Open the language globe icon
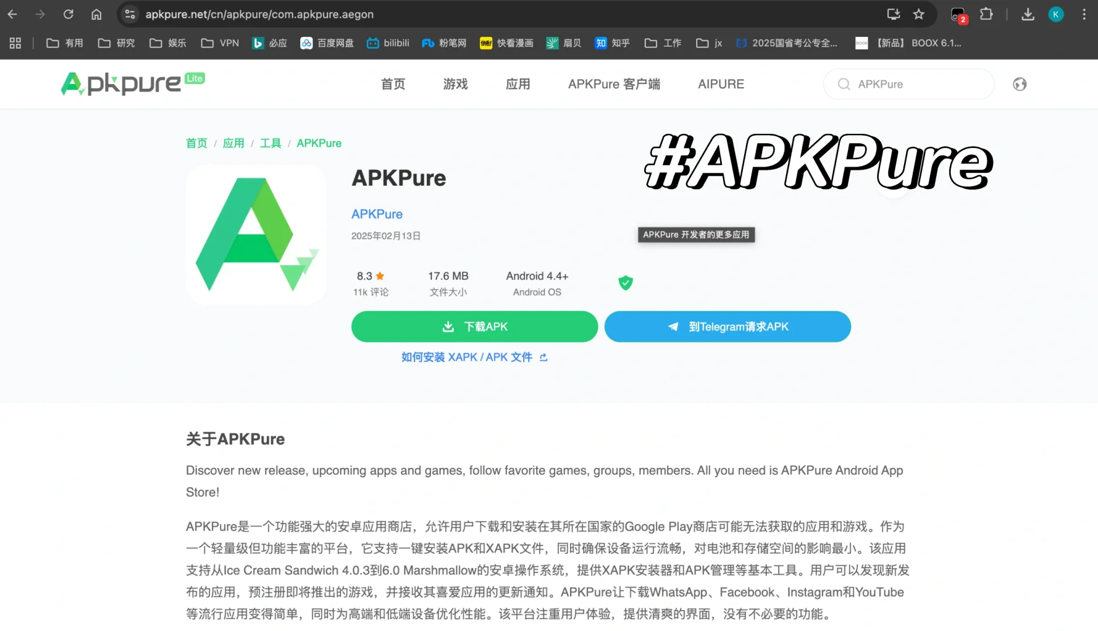This screenshot has height=631, width=1098. (1020, 84)
